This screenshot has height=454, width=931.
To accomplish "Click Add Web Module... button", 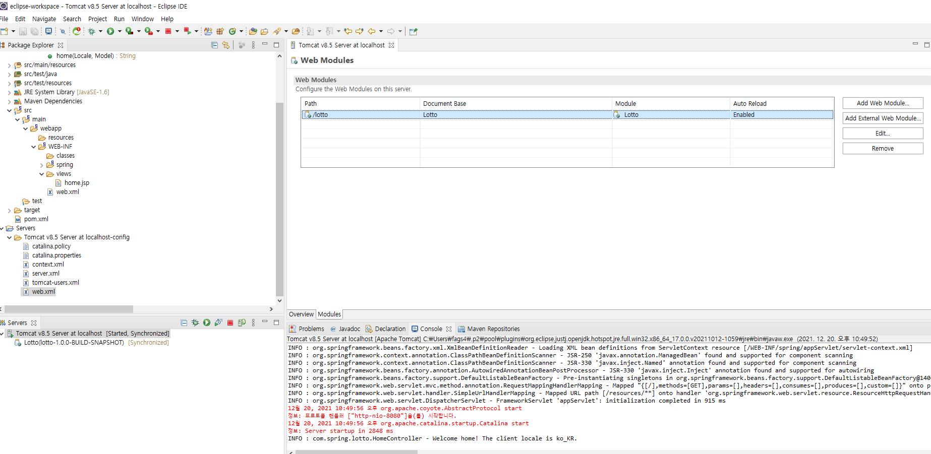I will coord(883,103).
